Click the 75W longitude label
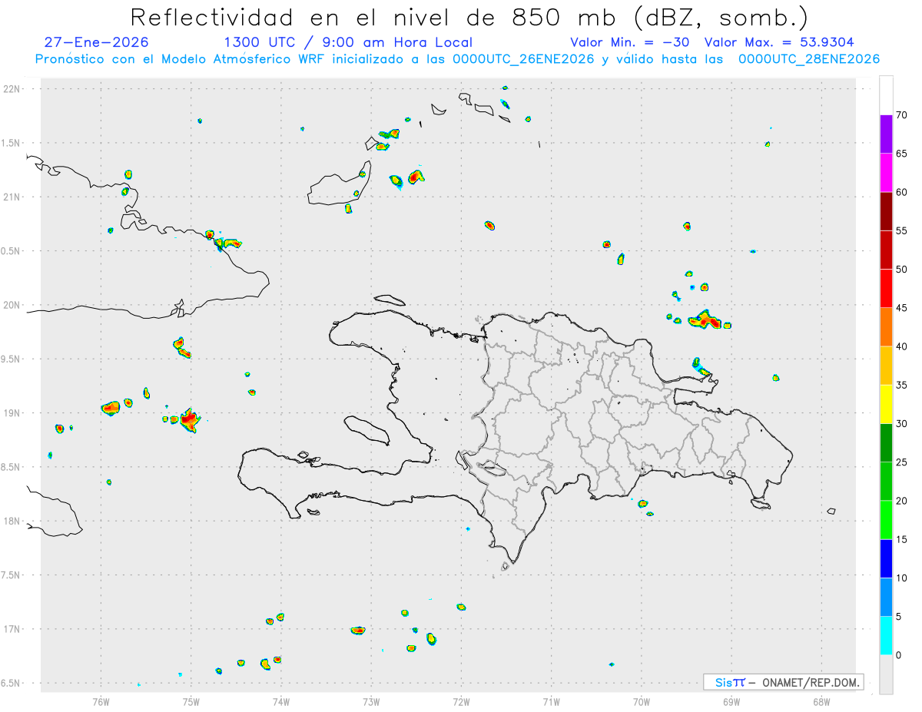Image resolution: width=922 pixels, height=712 pixels. point(191,702)
